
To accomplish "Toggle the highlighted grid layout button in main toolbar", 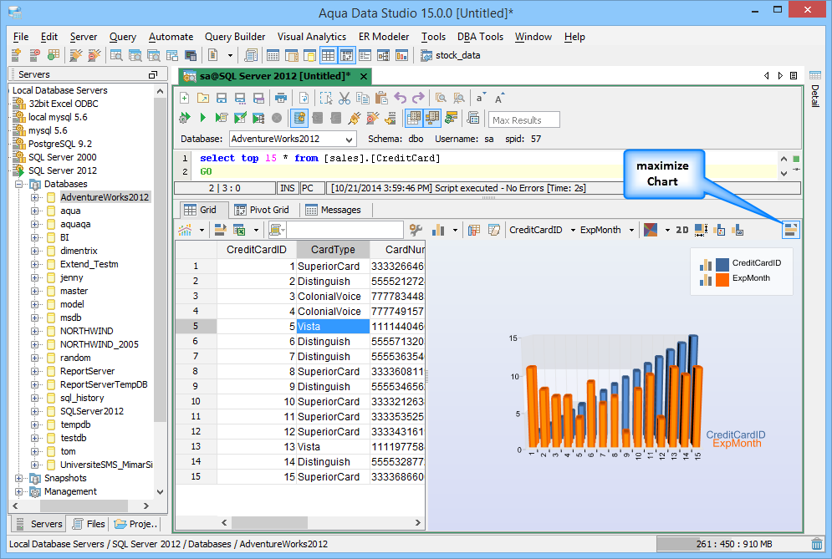I will (328, 55).
